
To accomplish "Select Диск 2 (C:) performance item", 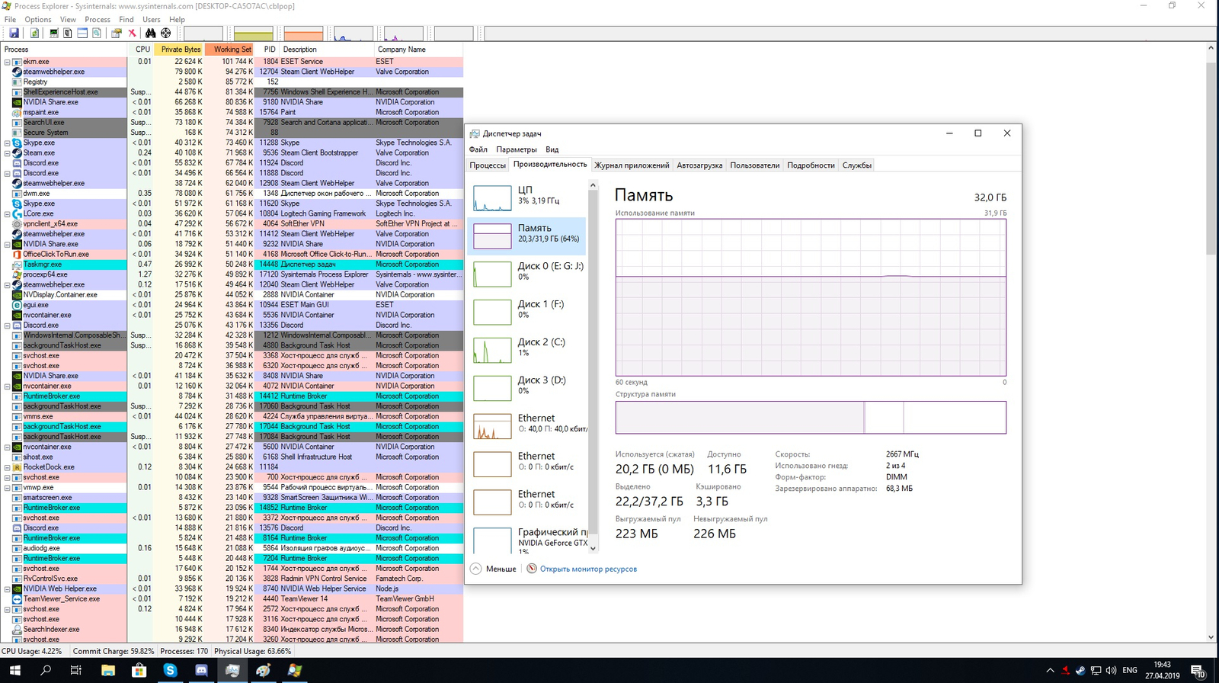I will pyautogui.click(x=527, y=349).
